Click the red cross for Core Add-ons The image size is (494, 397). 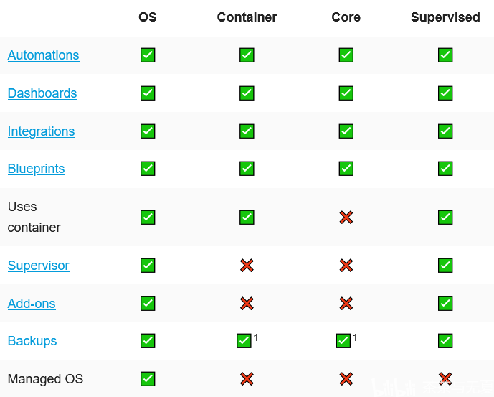[346, 304]
